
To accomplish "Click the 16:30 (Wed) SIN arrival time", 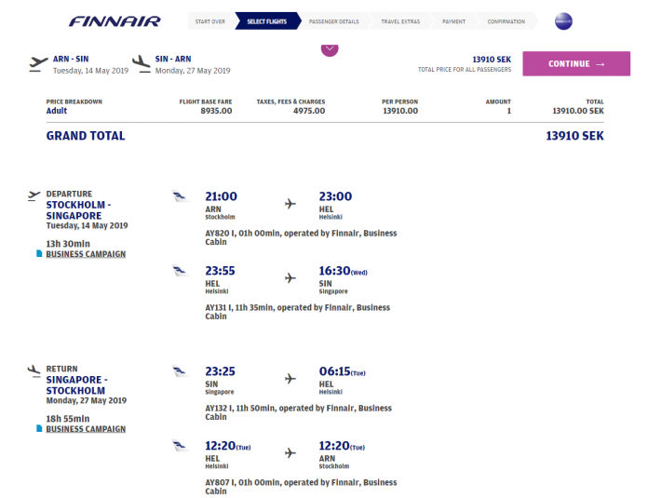I will [x=343, y=271].
